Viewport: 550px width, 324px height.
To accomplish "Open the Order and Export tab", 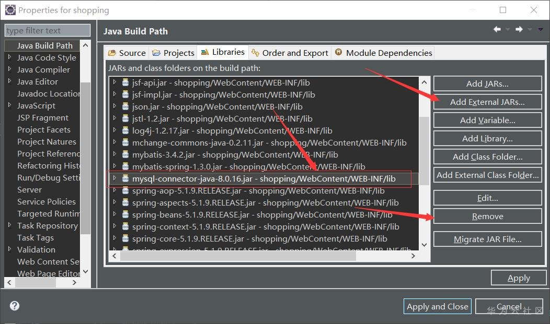I will (290, 53).
